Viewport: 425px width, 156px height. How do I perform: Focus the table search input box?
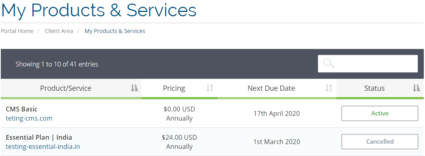point(368,64)
